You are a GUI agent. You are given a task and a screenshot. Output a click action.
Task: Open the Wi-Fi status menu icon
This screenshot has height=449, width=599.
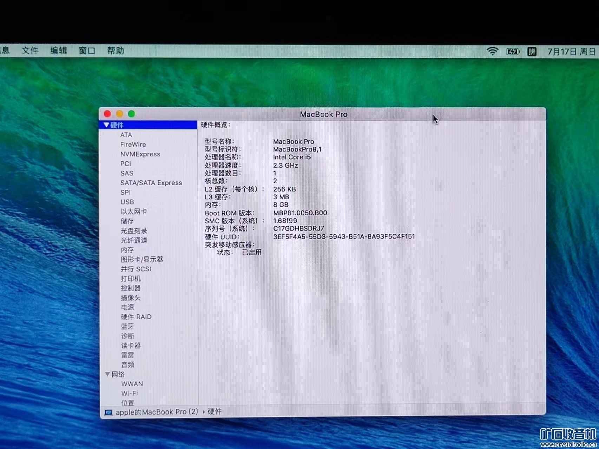click(493, 51)
